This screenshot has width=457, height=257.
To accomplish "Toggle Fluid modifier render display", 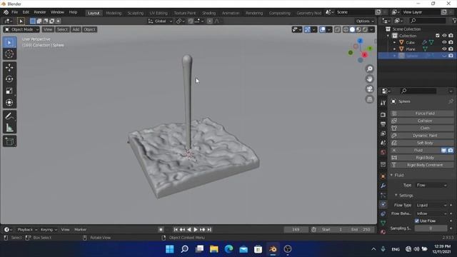I will tap(451, 151).
